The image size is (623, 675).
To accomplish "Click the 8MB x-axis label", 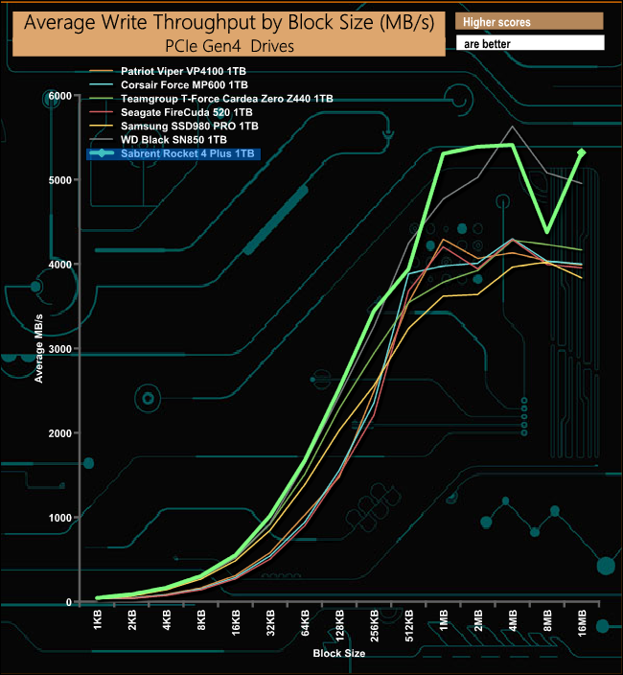I will point(547,620).
